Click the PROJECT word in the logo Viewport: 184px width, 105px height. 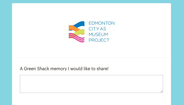tap(99, 40)
